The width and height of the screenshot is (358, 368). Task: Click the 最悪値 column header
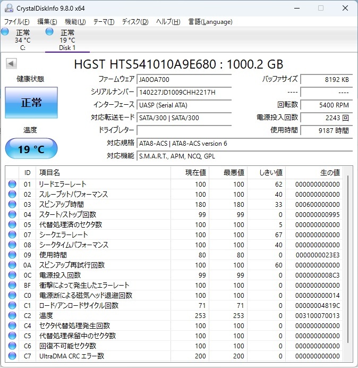click(228, 172)
